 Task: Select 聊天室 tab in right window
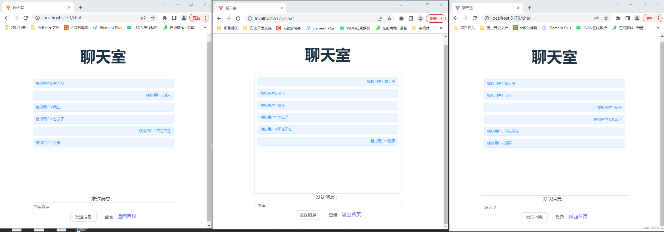click(488, 8)
